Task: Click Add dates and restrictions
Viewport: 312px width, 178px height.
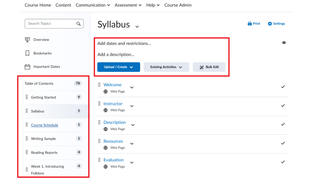Action: point(124,43)
